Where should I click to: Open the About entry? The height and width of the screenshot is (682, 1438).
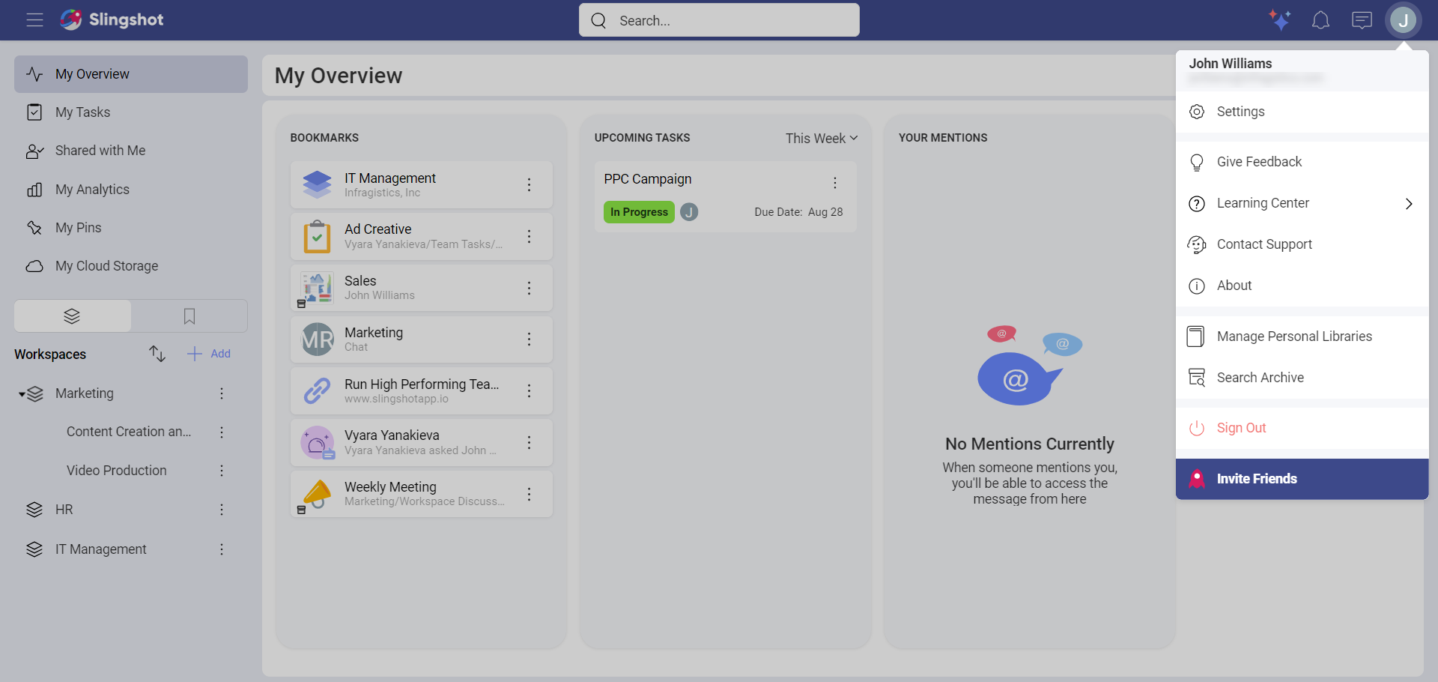point(1302,286)
